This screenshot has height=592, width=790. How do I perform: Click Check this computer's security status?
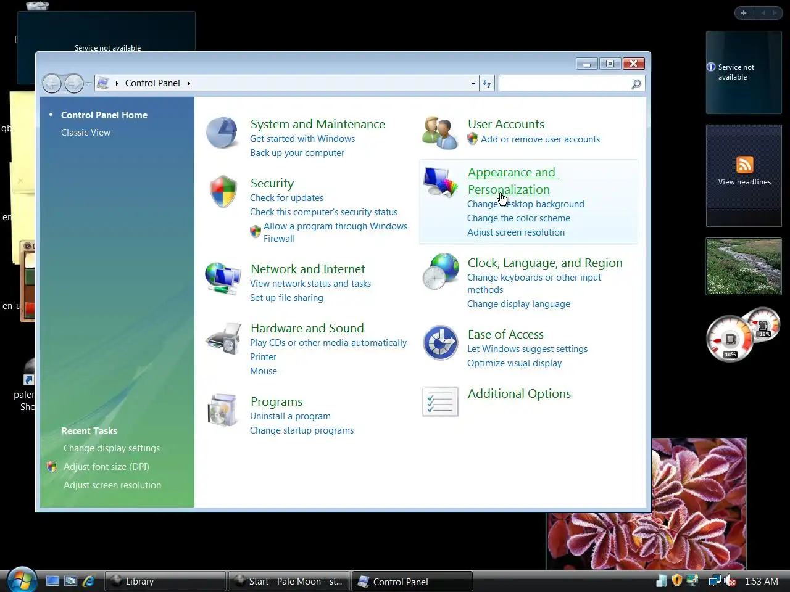click(323, 212)
